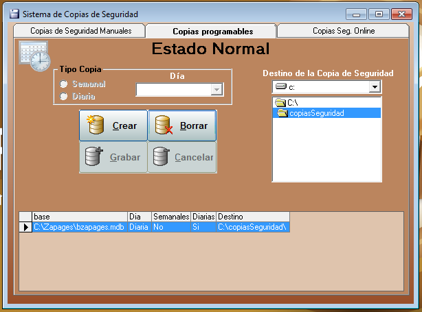The image size is (422, 312).
Task: Select the Semanal radio button
Action: tap(64, 84)
